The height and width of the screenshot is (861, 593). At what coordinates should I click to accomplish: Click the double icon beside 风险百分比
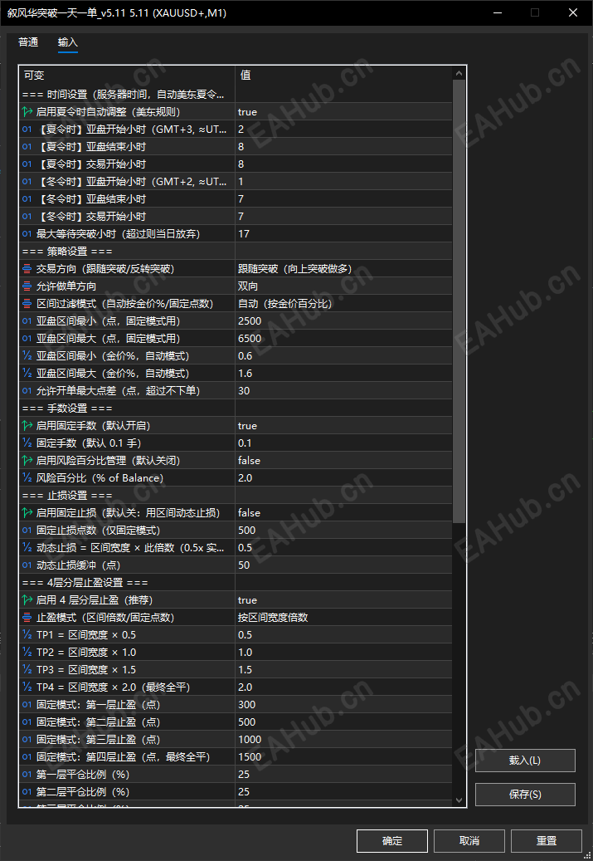pyautogui.click(x=27, y=478)
